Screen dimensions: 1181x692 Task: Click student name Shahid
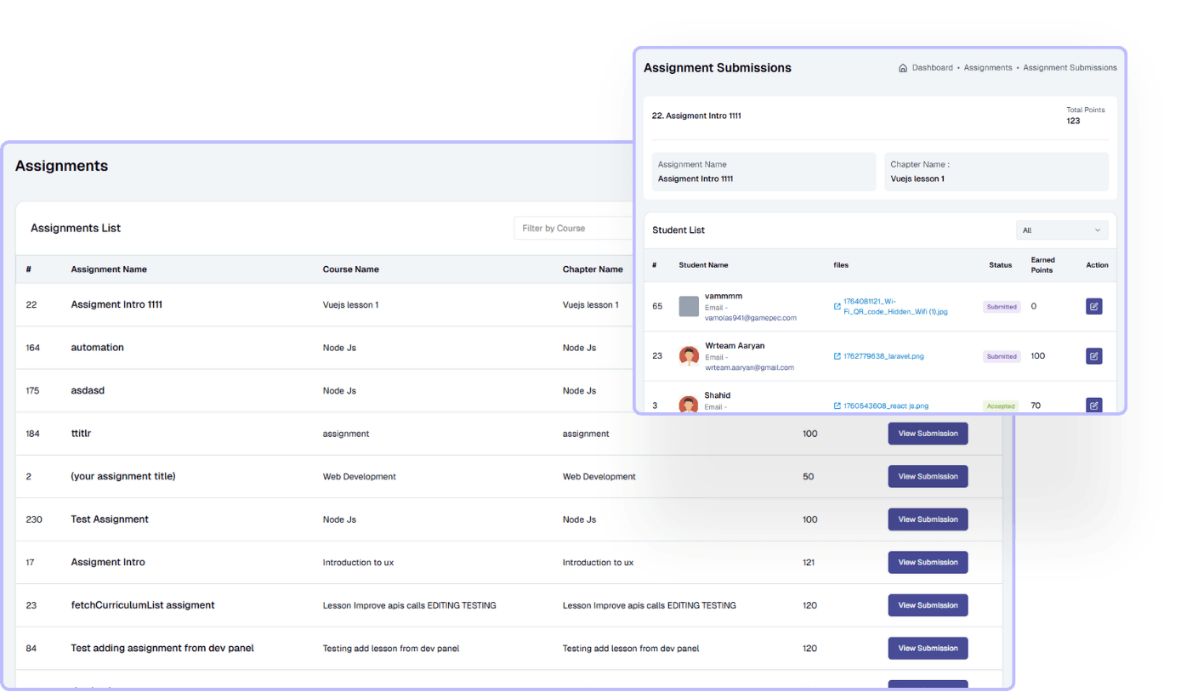click(x=718, y=395)
